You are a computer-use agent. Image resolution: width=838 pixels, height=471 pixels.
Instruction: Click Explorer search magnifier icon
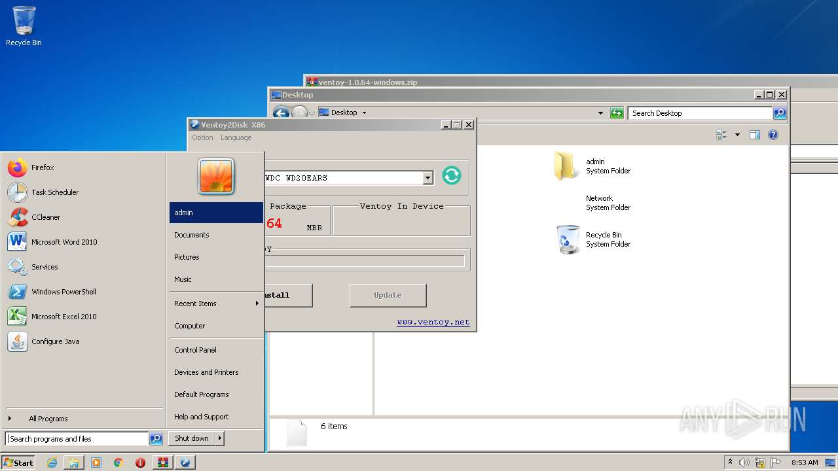[x=779, y=113]
